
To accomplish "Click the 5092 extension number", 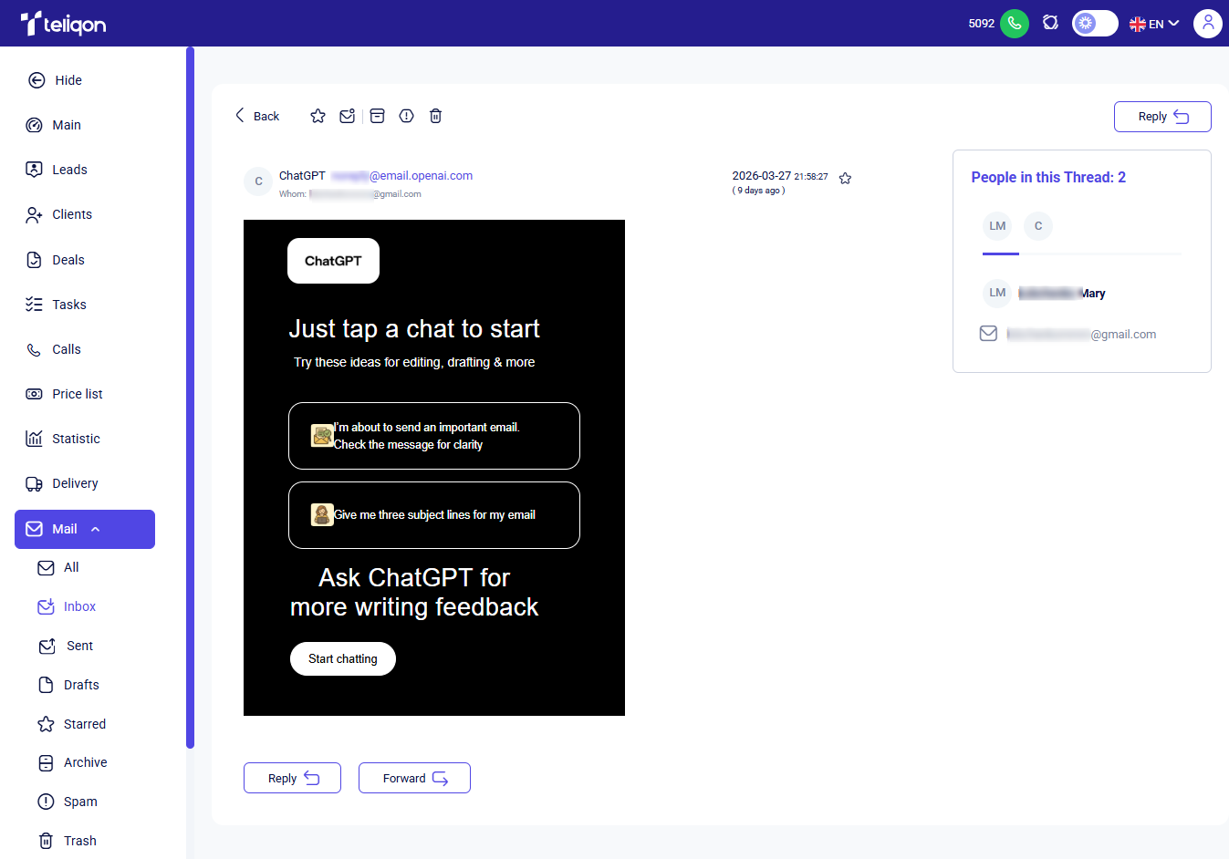I will 982,24.
